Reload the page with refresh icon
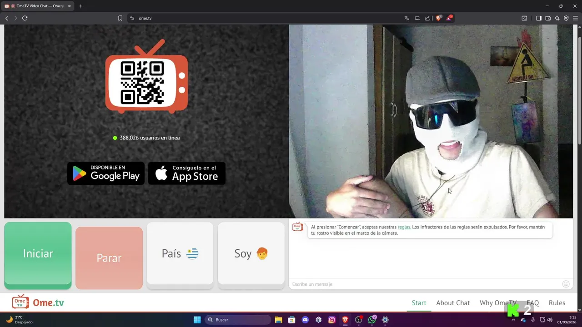Screen dimensions: 582x327 pos(25,18)
